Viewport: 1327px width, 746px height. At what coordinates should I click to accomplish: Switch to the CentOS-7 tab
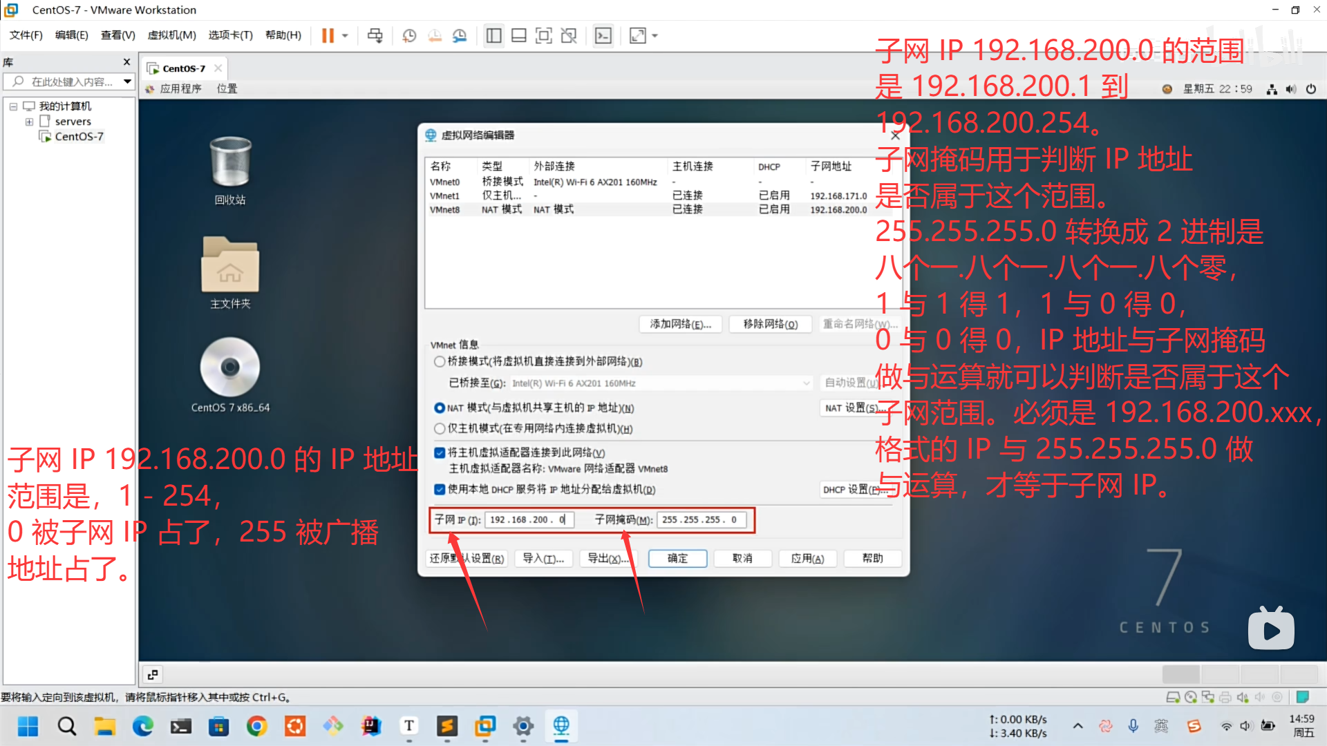point(184,68)
